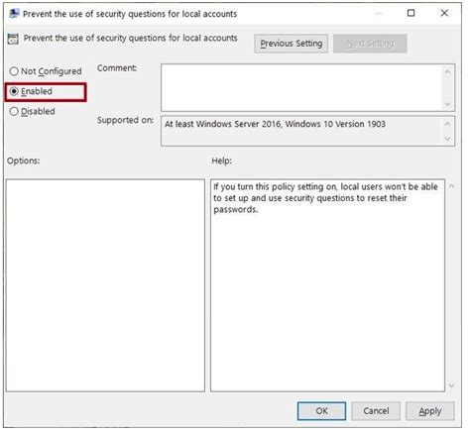Click inside the Comment text box
The height and width of the screenshot is (433, 470).
(300, 88)
